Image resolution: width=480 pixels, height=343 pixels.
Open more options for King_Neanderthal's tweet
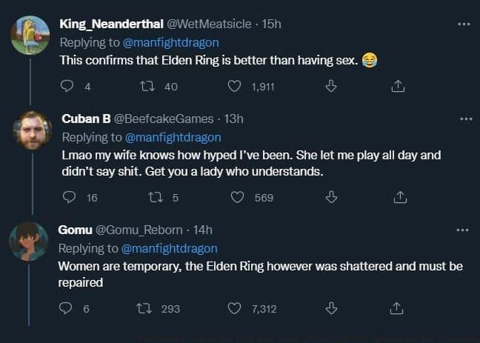(464, 24)
